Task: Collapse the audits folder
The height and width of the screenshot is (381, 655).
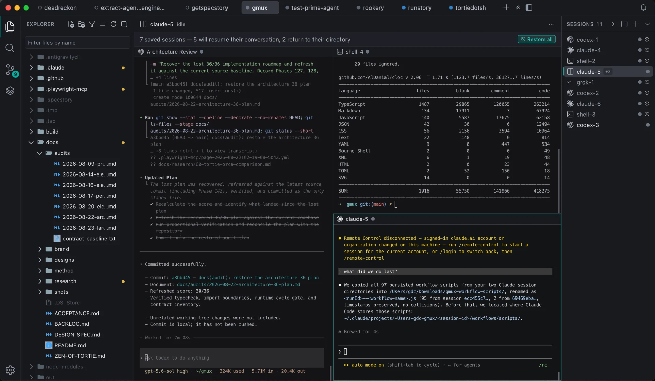Action: pos(40,153)
